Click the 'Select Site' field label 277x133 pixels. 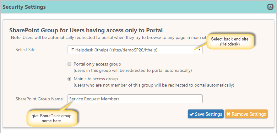click(x=25, y=50)
